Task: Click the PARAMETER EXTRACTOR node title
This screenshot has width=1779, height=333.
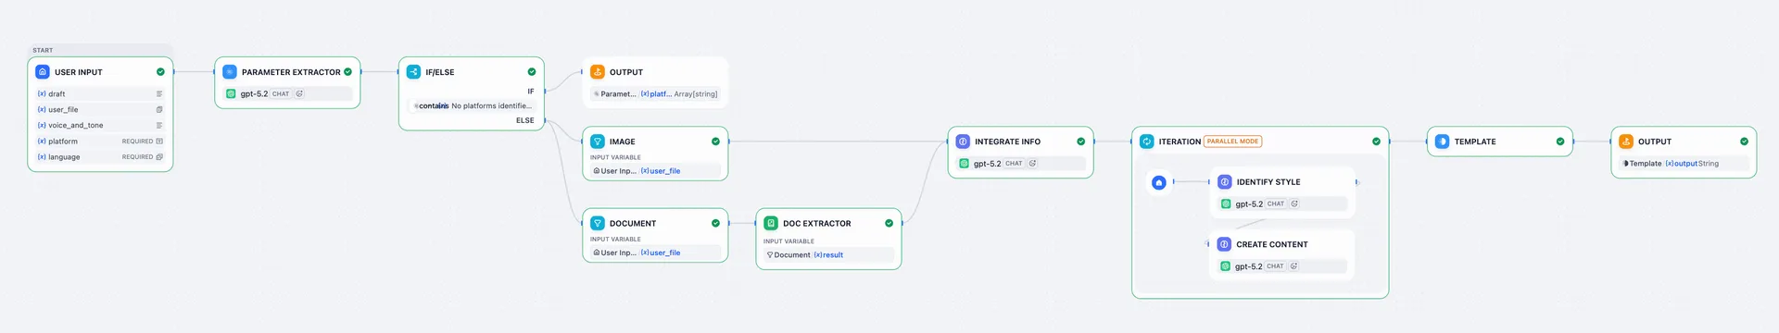Action: coord(291,72)
